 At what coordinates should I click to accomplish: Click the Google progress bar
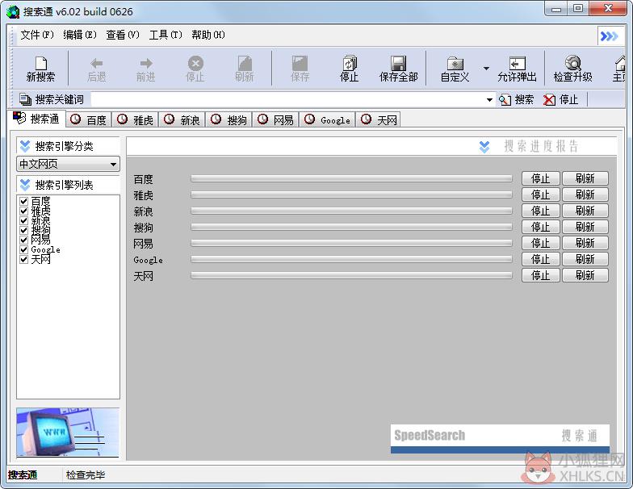[x=352, y=259]
